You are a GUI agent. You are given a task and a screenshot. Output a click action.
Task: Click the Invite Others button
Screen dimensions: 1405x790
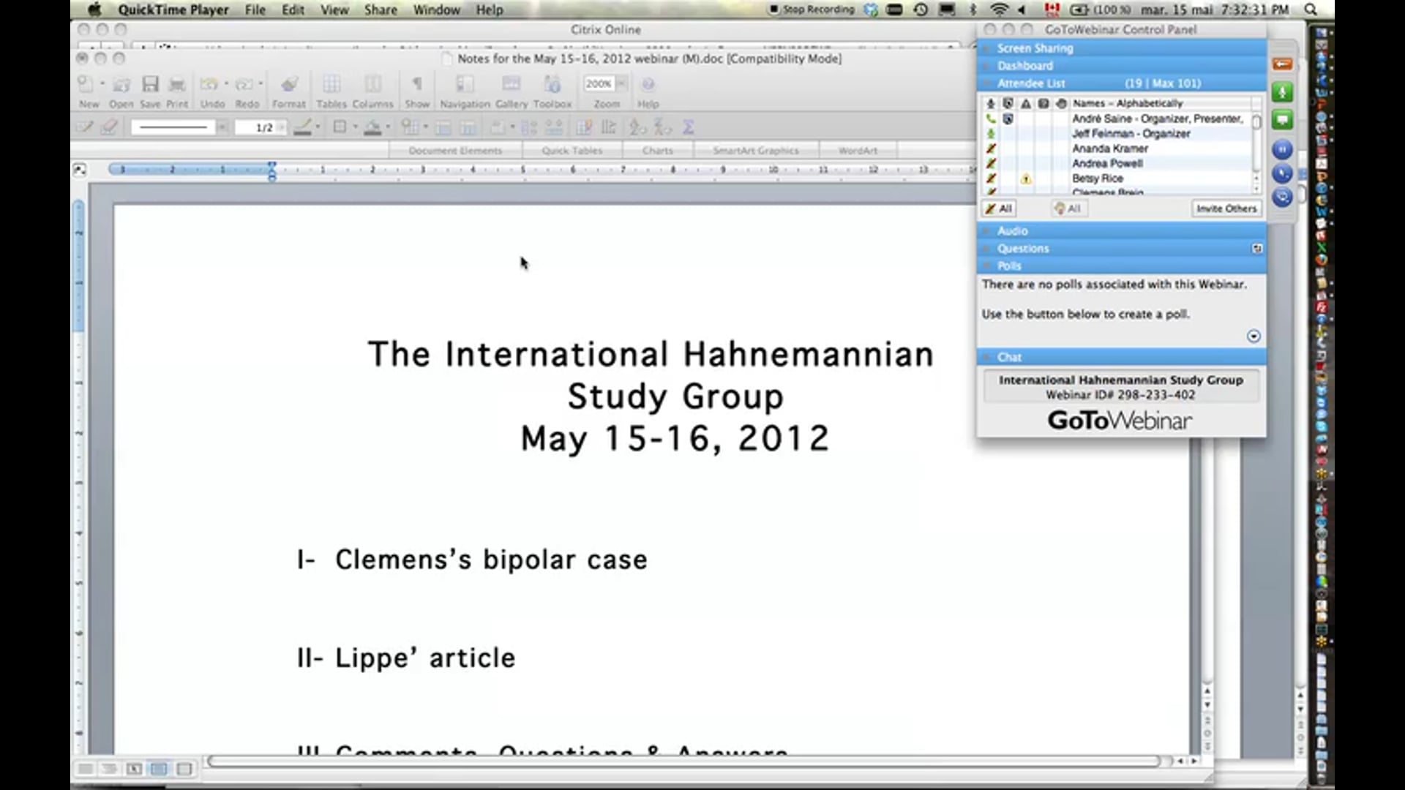point(1226,208)
